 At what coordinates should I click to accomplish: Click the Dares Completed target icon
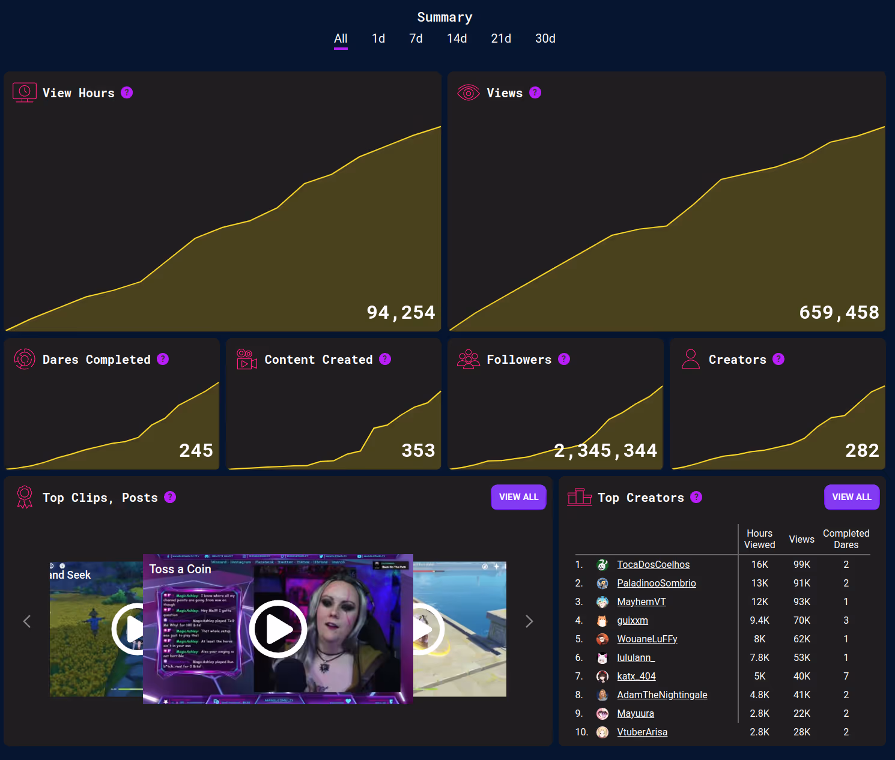pos(24,359)
